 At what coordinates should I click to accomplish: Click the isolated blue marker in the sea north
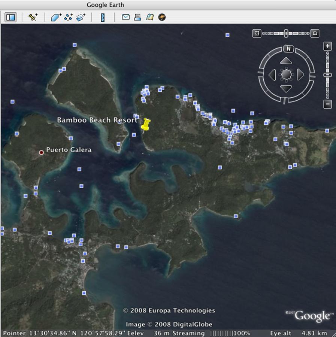(227, 35)
